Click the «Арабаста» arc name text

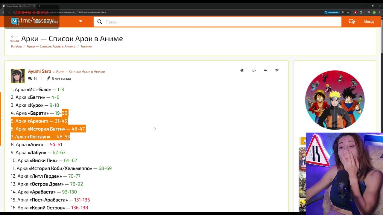point(43,192)
